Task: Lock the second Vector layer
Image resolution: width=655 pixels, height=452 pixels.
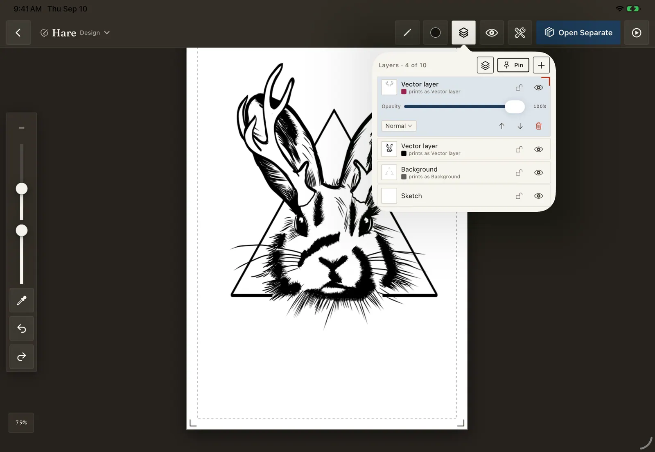Action: 519,150
